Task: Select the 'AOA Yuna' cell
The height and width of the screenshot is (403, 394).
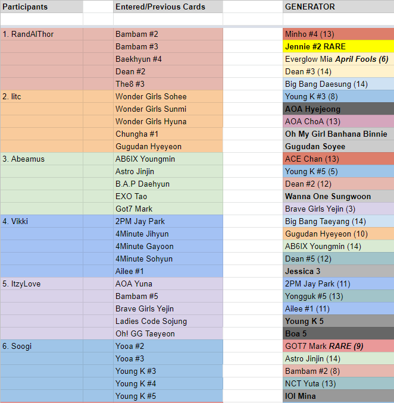Action: click(168, 284)
